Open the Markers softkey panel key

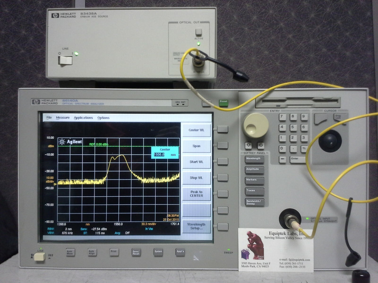pos(254,181)
